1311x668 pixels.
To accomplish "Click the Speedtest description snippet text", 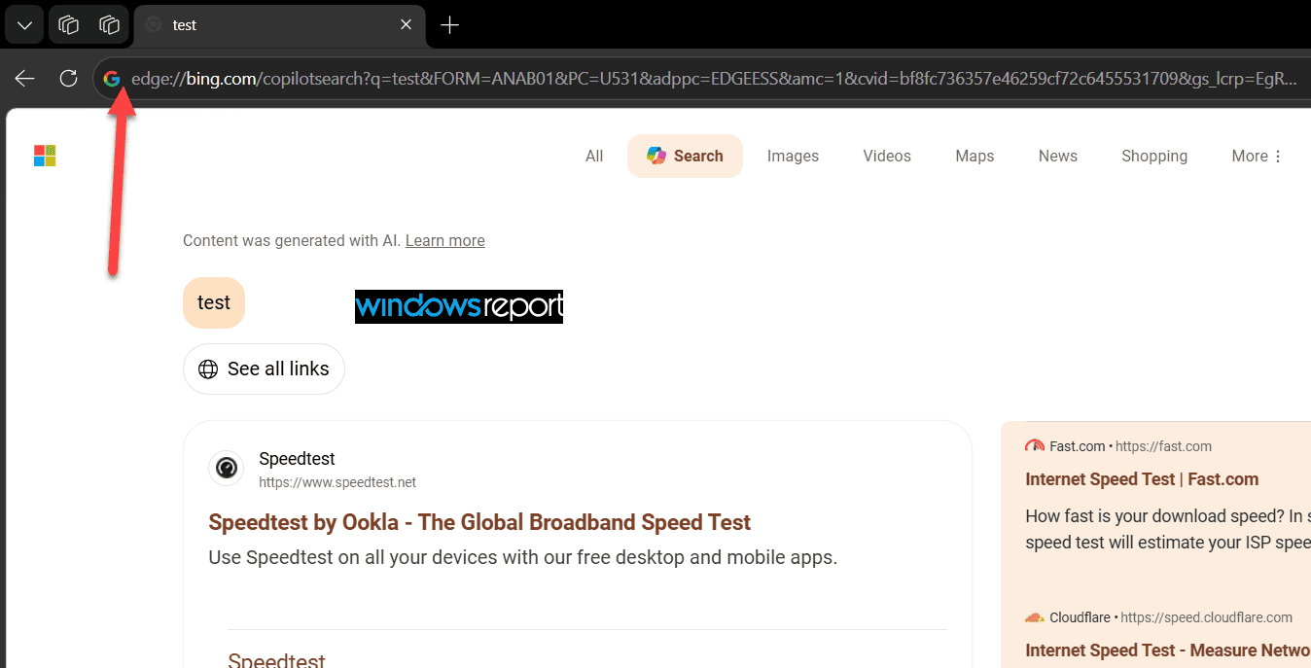I will point(523,558).
